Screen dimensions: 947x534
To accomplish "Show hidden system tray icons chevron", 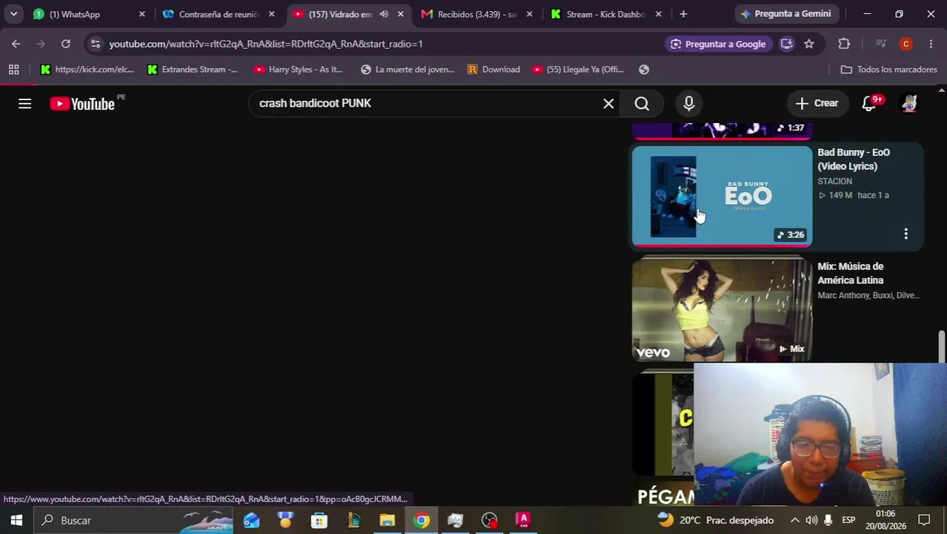I will [x=794, y=521].
